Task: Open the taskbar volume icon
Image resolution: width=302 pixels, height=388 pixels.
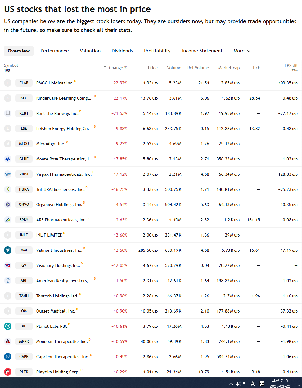Action: tap(238, 384)
